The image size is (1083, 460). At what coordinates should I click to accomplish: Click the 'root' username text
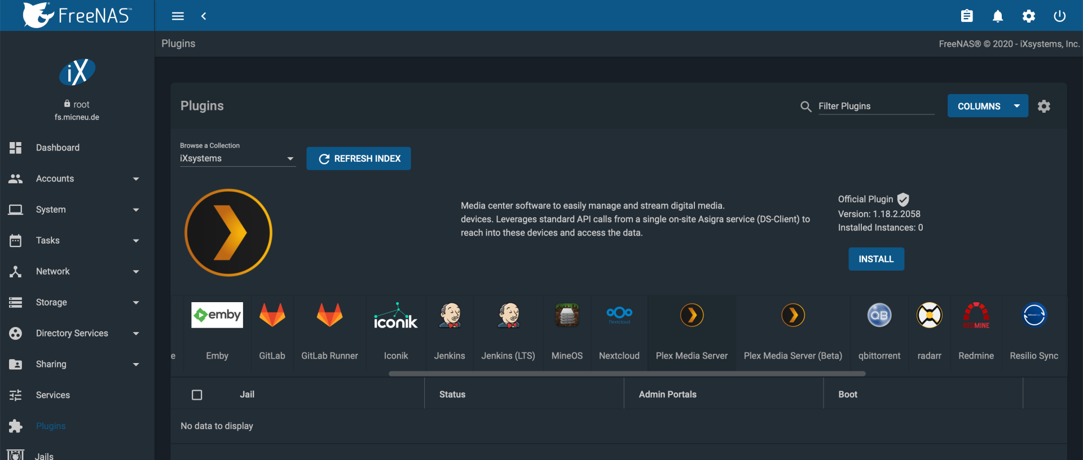[81, 104]
